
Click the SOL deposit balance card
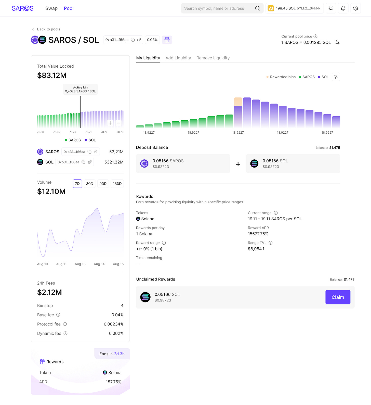(293, 163)
